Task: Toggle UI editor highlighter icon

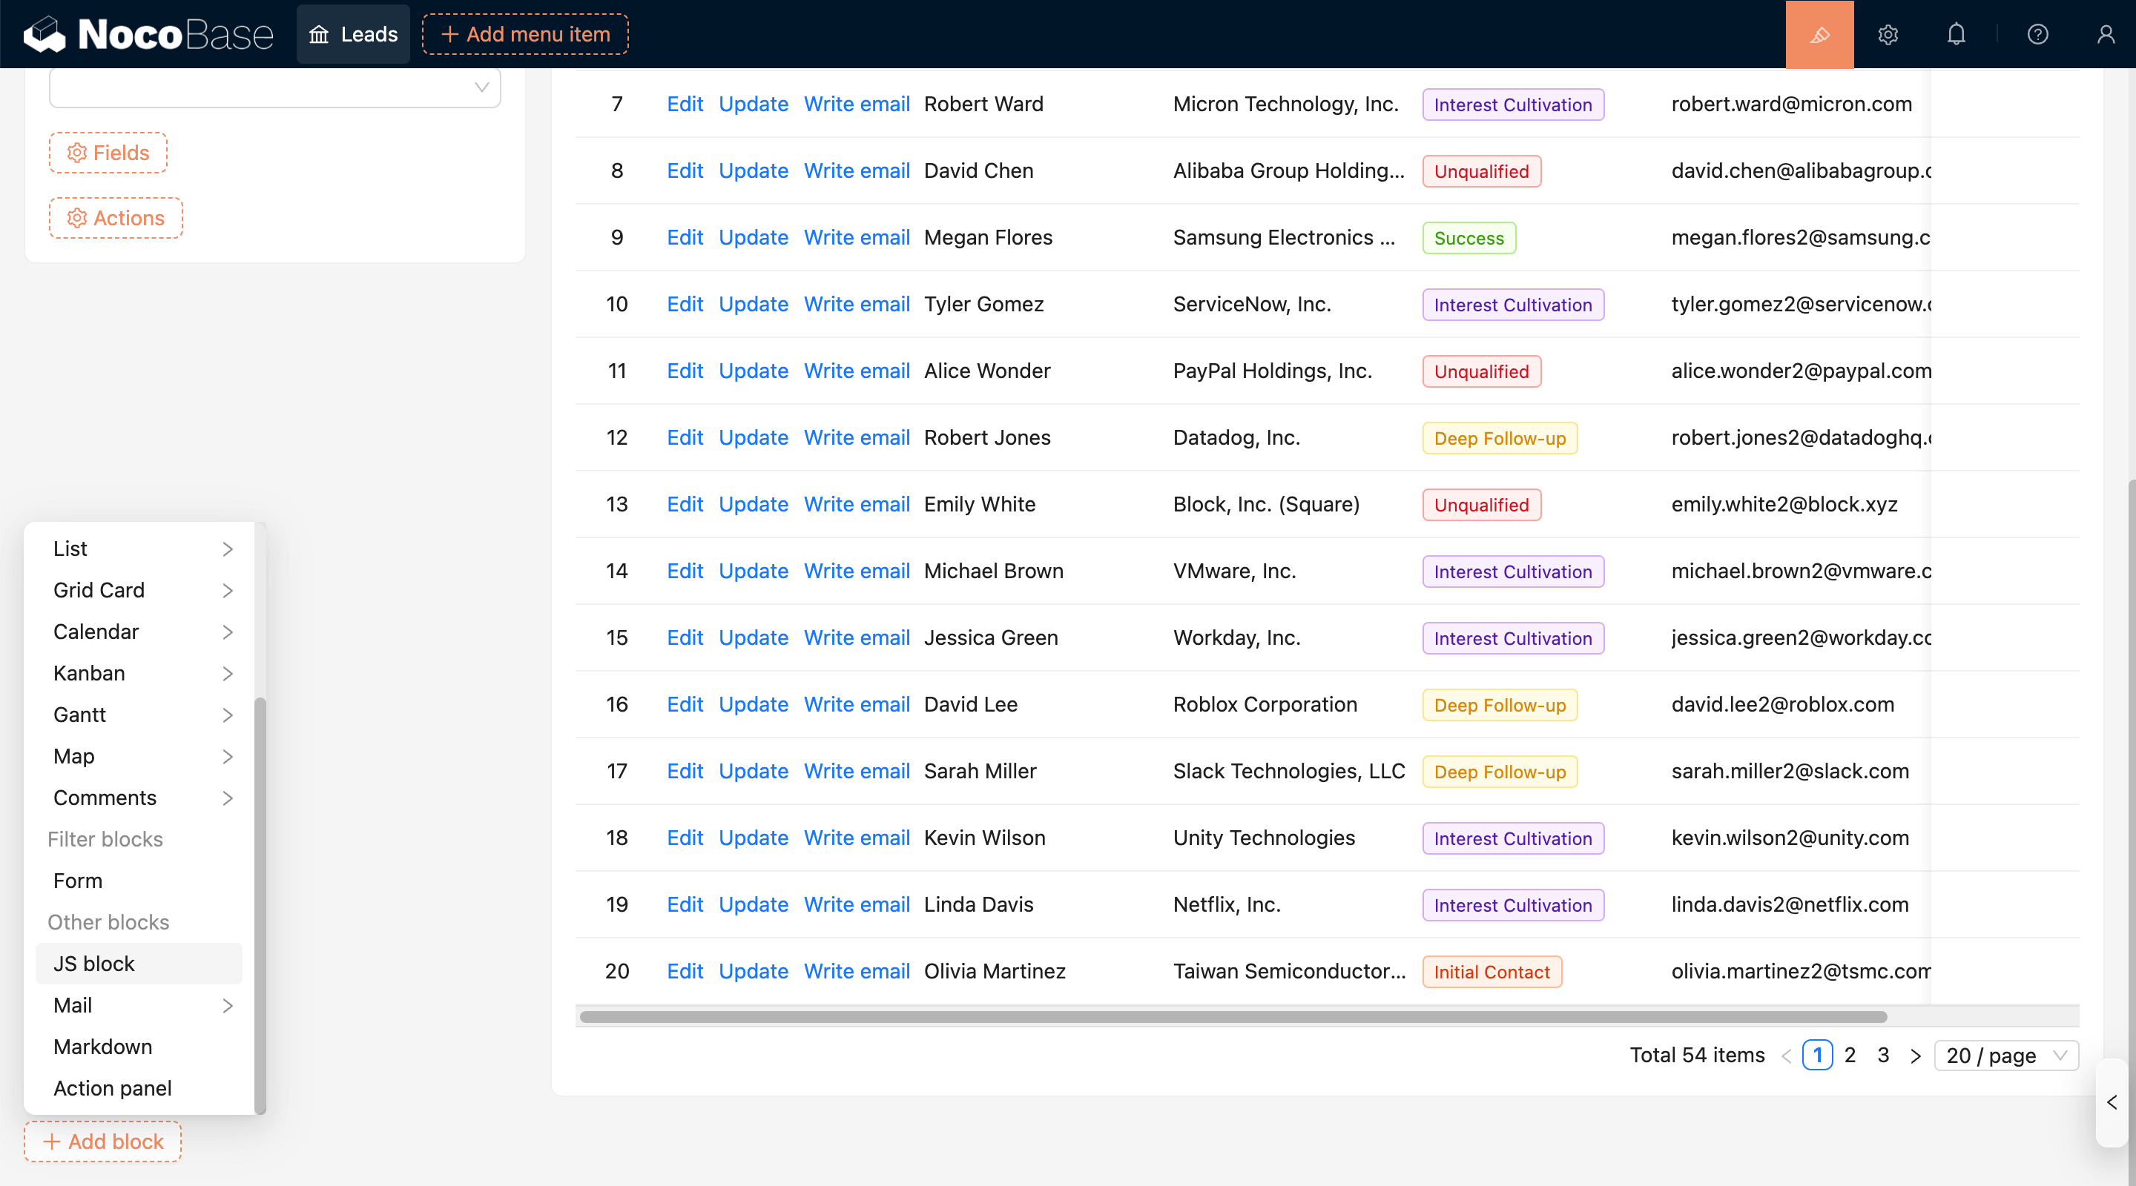Action: pos(1819,35)
